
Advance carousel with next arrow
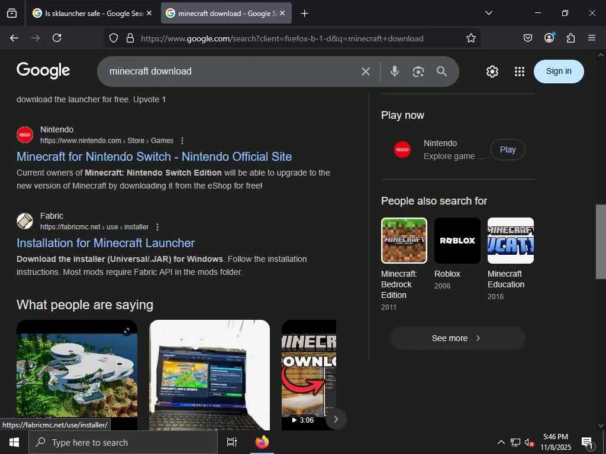pyautogui.click(x=336, y=419)
